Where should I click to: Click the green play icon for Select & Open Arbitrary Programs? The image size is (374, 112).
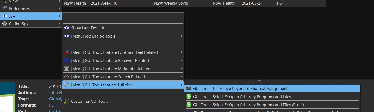[x=188, y=97]
